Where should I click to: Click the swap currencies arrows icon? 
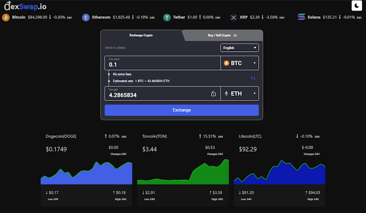click(x=253, y=78)
